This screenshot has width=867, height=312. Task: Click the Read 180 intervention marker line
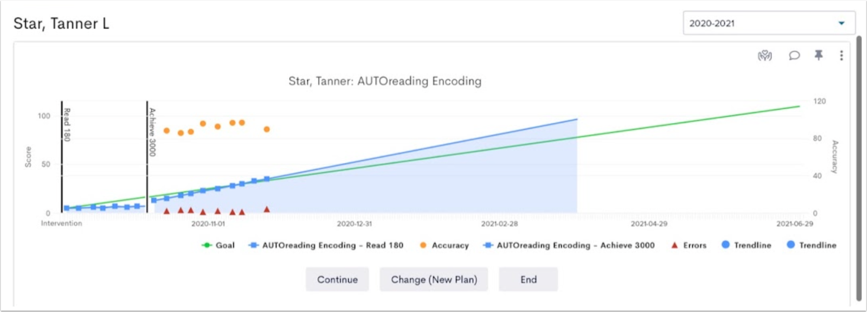point(62,156)
